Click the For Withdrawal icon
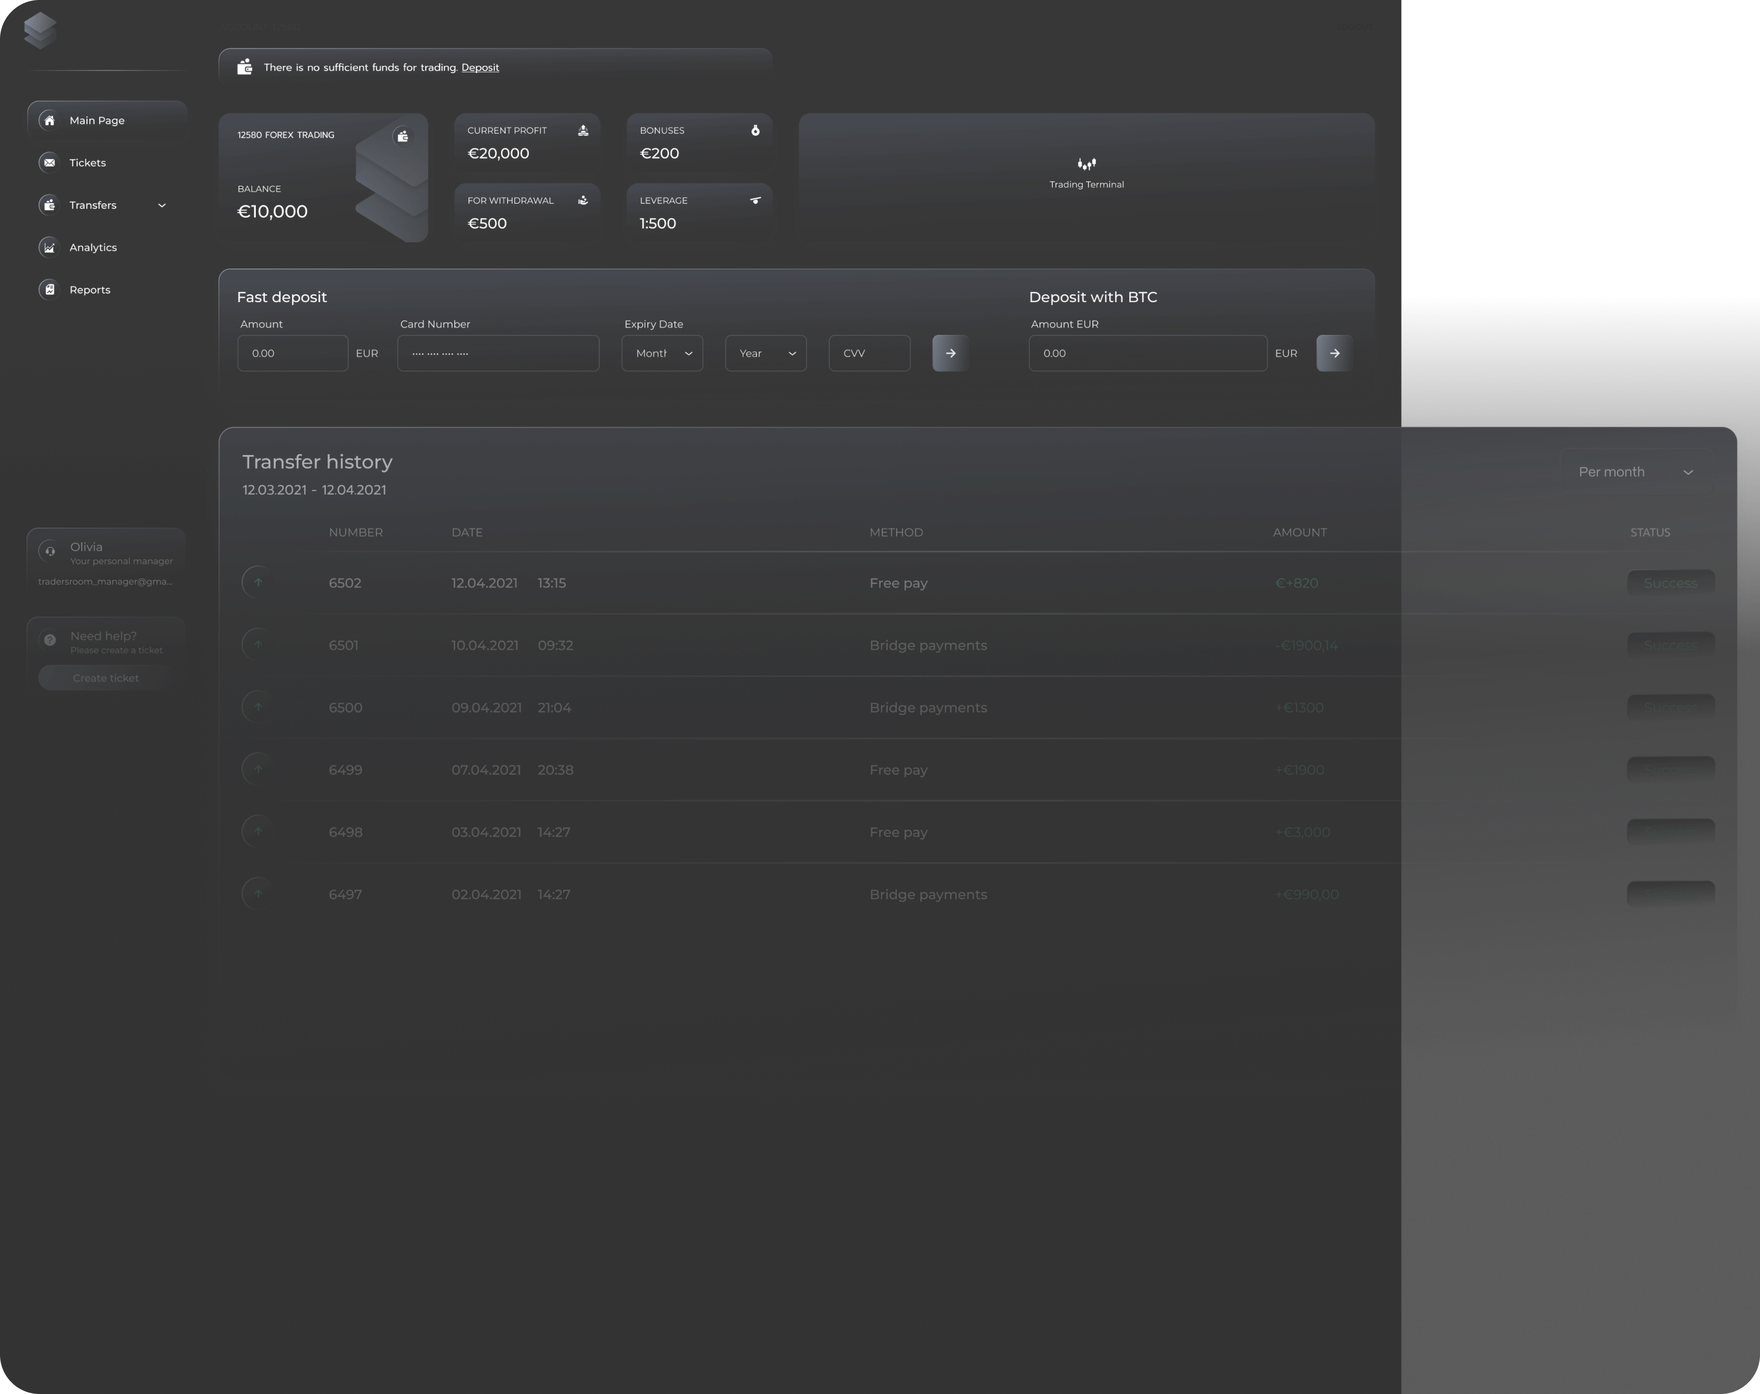The height and width of the screenshot is (1394, 1760). (583, 201)
